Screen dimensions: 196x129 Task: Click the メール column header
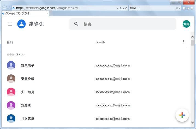pyautogui.click(x=101, y=42)
